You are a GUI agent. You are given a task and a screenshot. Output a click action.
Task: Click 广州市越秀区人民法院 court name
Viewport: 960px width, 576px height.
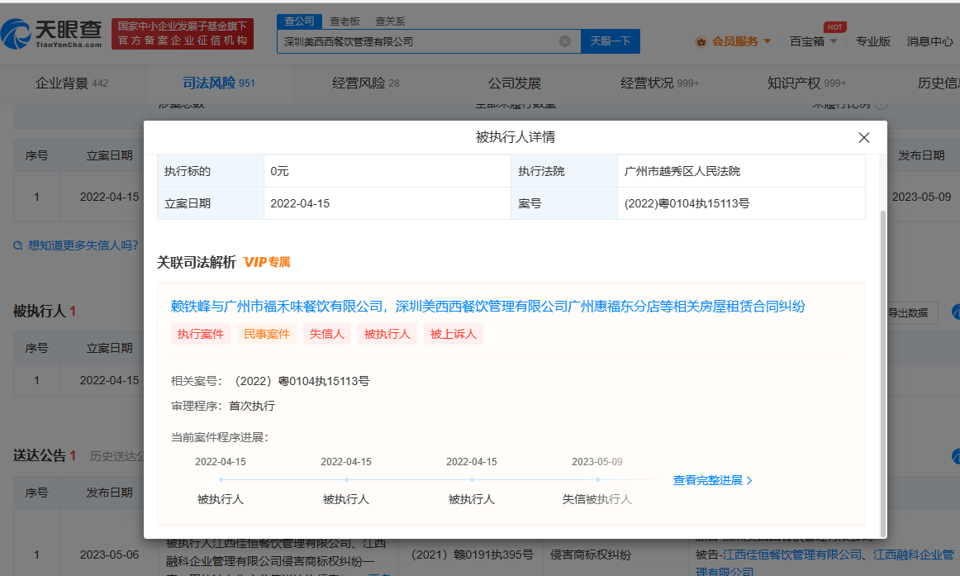click(682, 171)
